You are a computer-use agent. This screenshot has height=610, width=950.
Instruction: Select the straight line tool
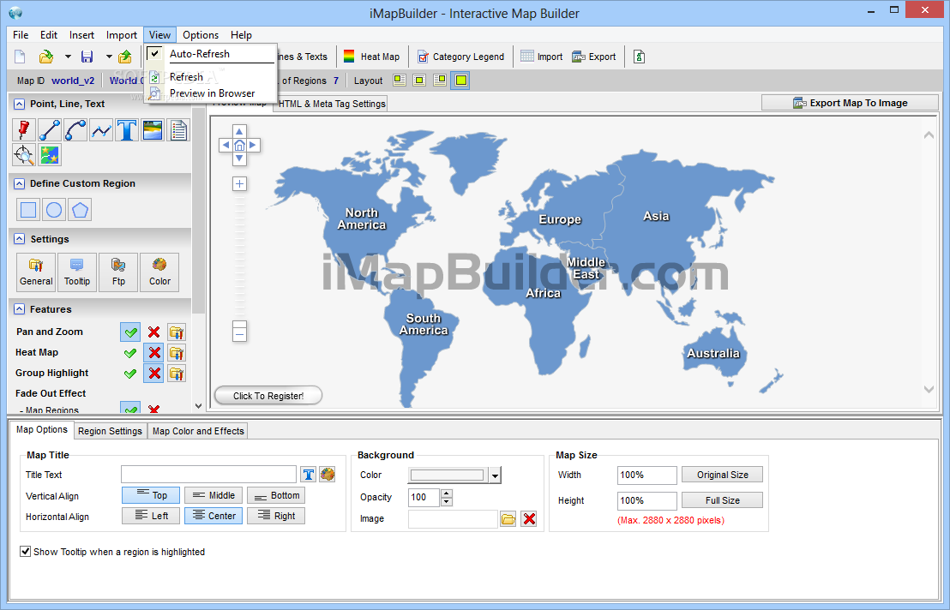49,130
